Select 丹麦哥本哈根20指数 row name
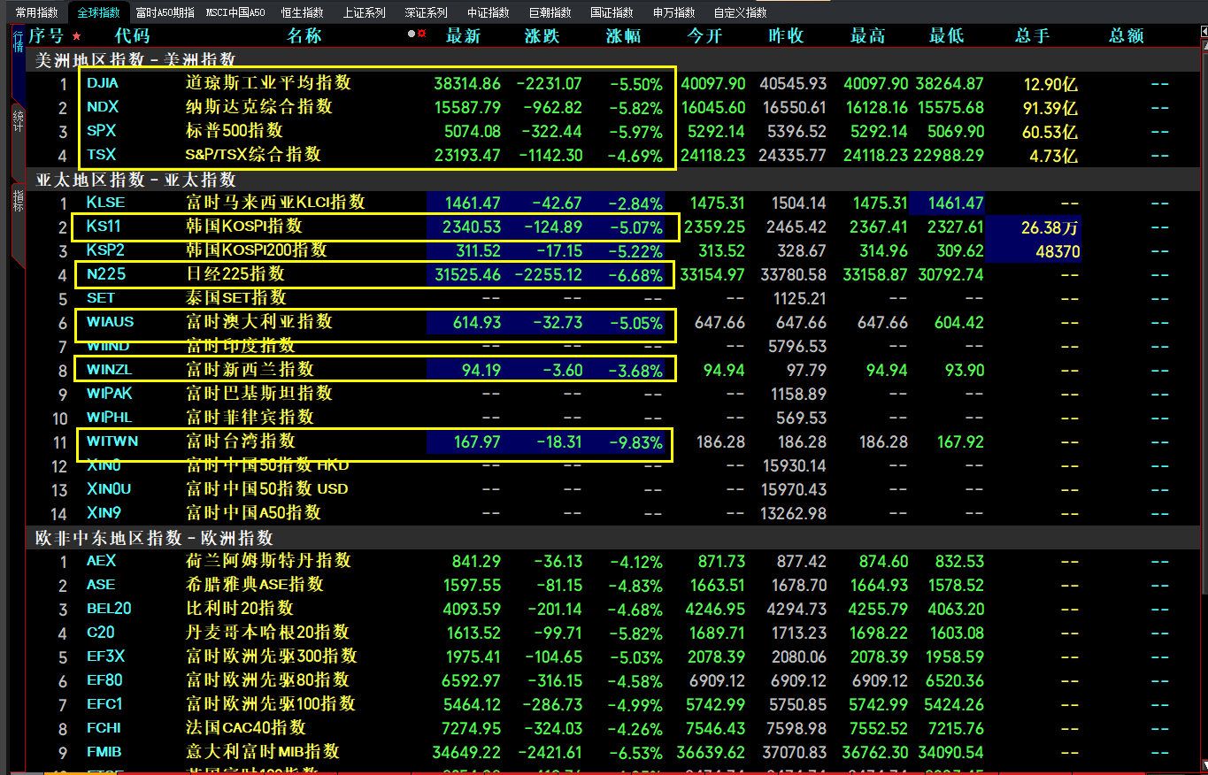This screenshot has height=775, width=1208. 267,633
